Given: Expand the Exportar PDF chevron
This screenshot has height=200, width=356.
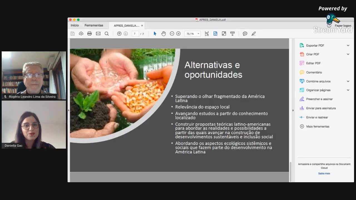Looking at the screenshot, I should [348, 46].
